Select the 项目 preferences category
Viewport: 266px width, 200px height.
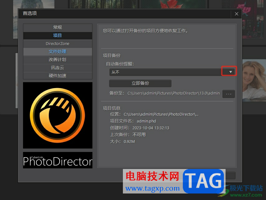(x=58, y=35)
